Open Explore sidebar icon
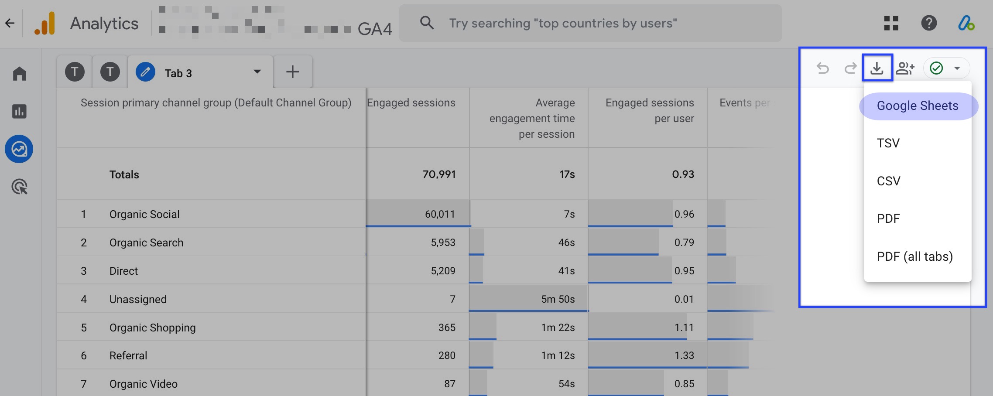This screenshot has width=993, height=396. (19, 149)
